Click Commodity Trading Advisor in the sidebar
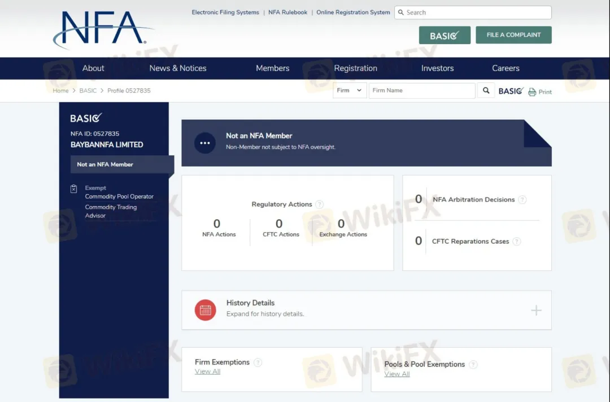 coord(111,212)
